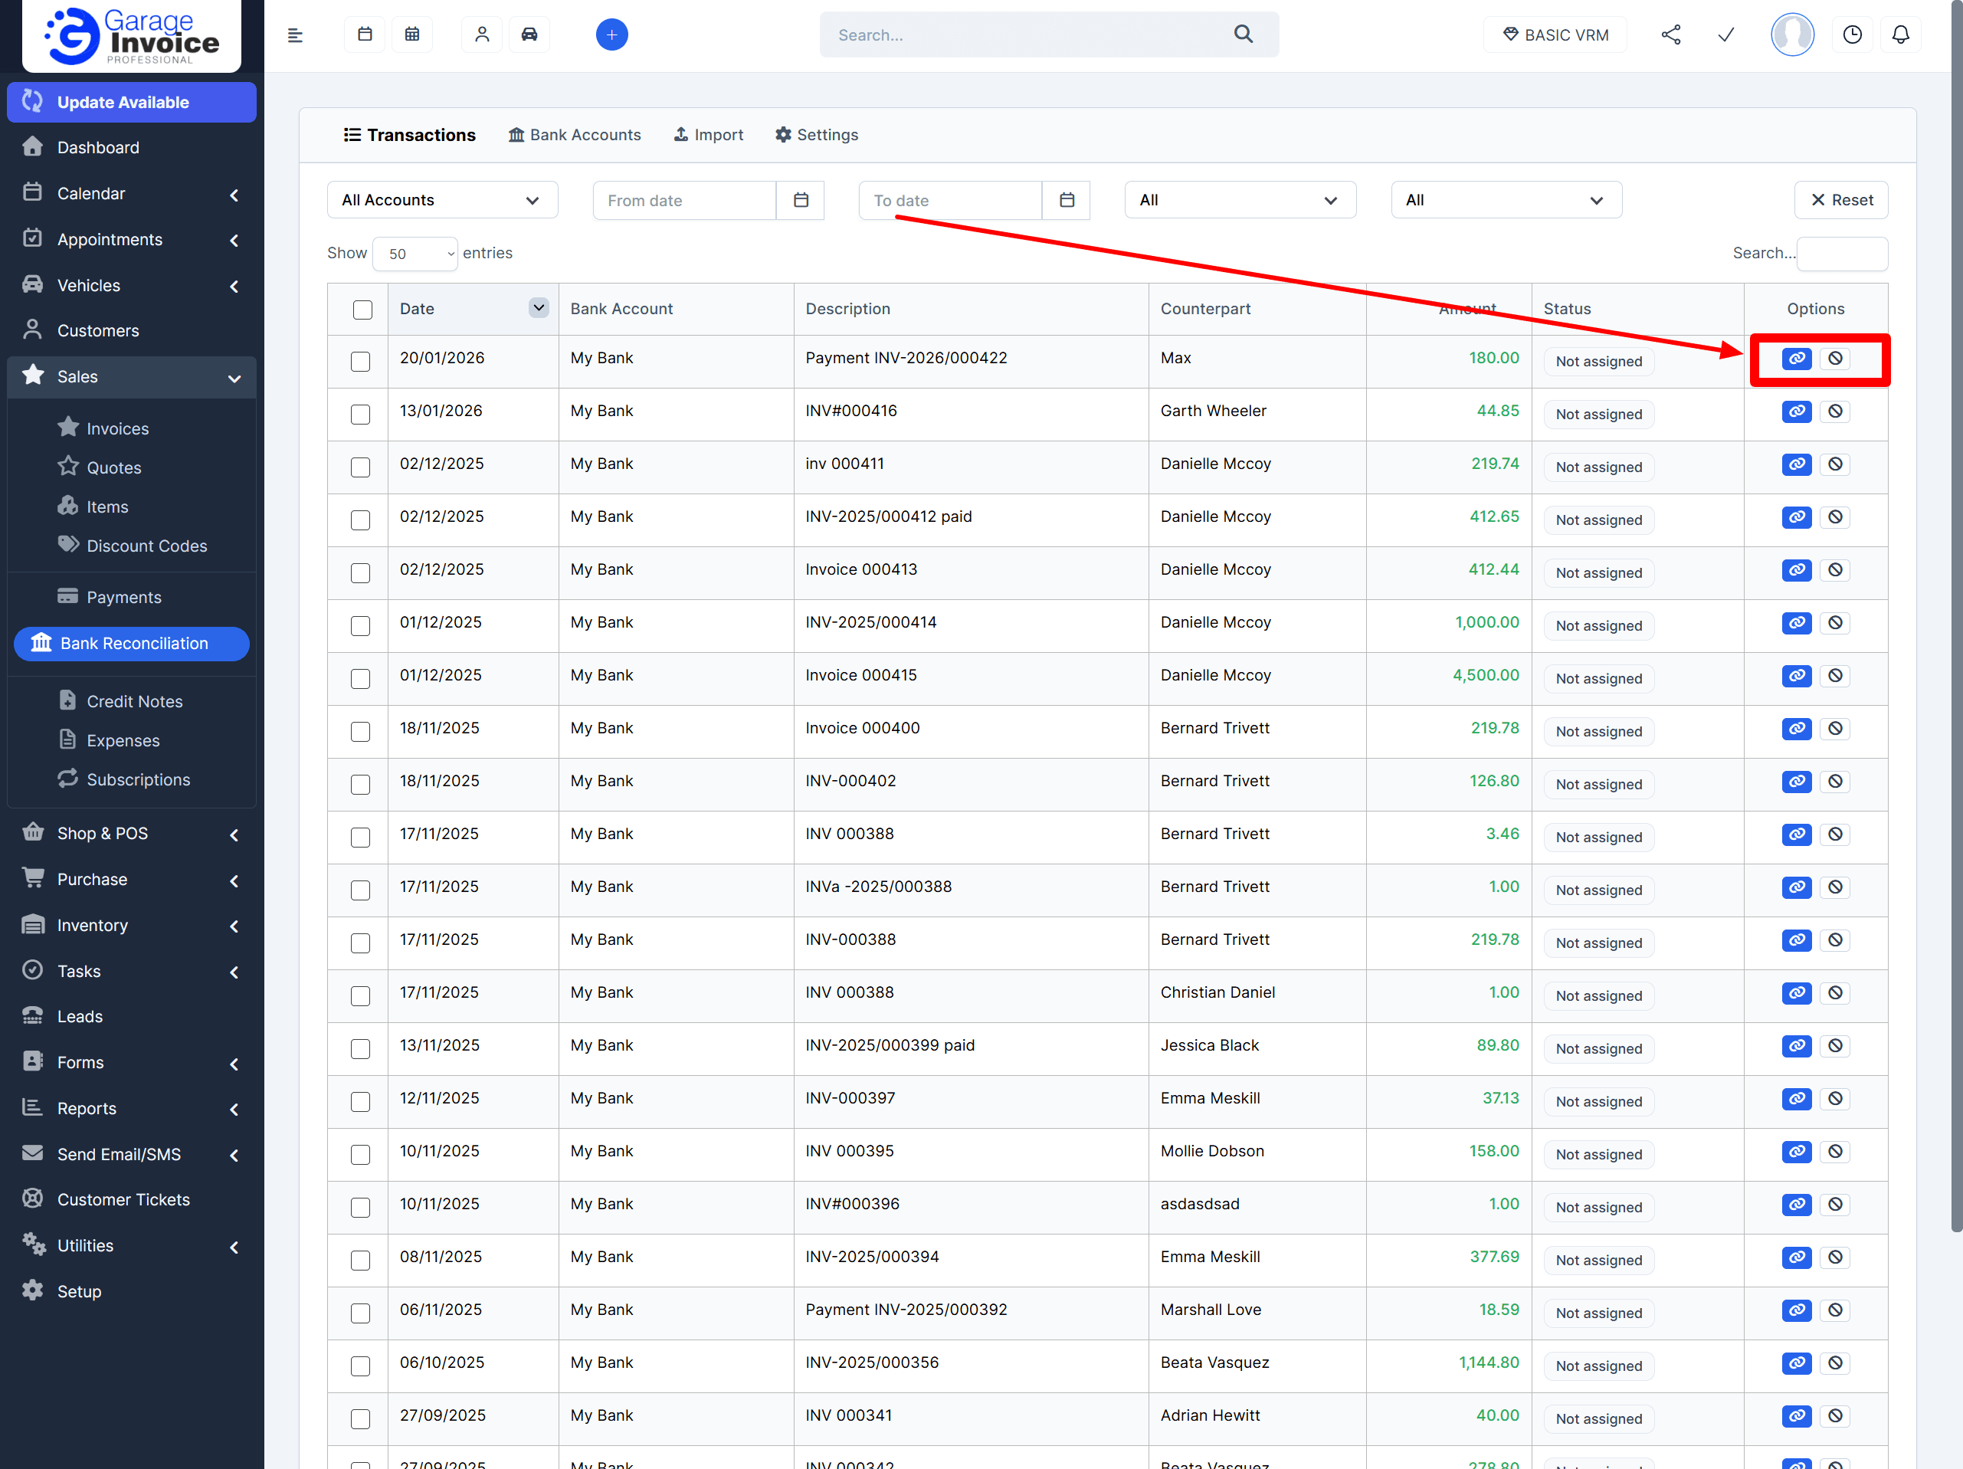Image resolution: width=1963 pixels, height=1469 pixels.
Task: Click the link icon for Max transaction
Action: [x=1796, y=359]
